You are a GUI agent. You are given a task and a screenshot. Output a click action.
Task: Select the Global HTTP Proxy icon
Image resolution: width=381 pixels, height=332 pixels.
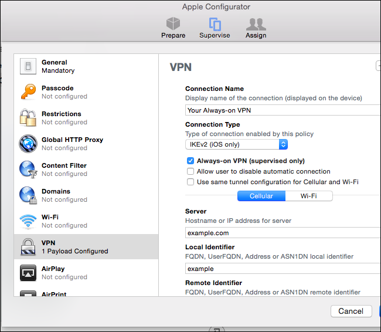(x=28, y=144)
